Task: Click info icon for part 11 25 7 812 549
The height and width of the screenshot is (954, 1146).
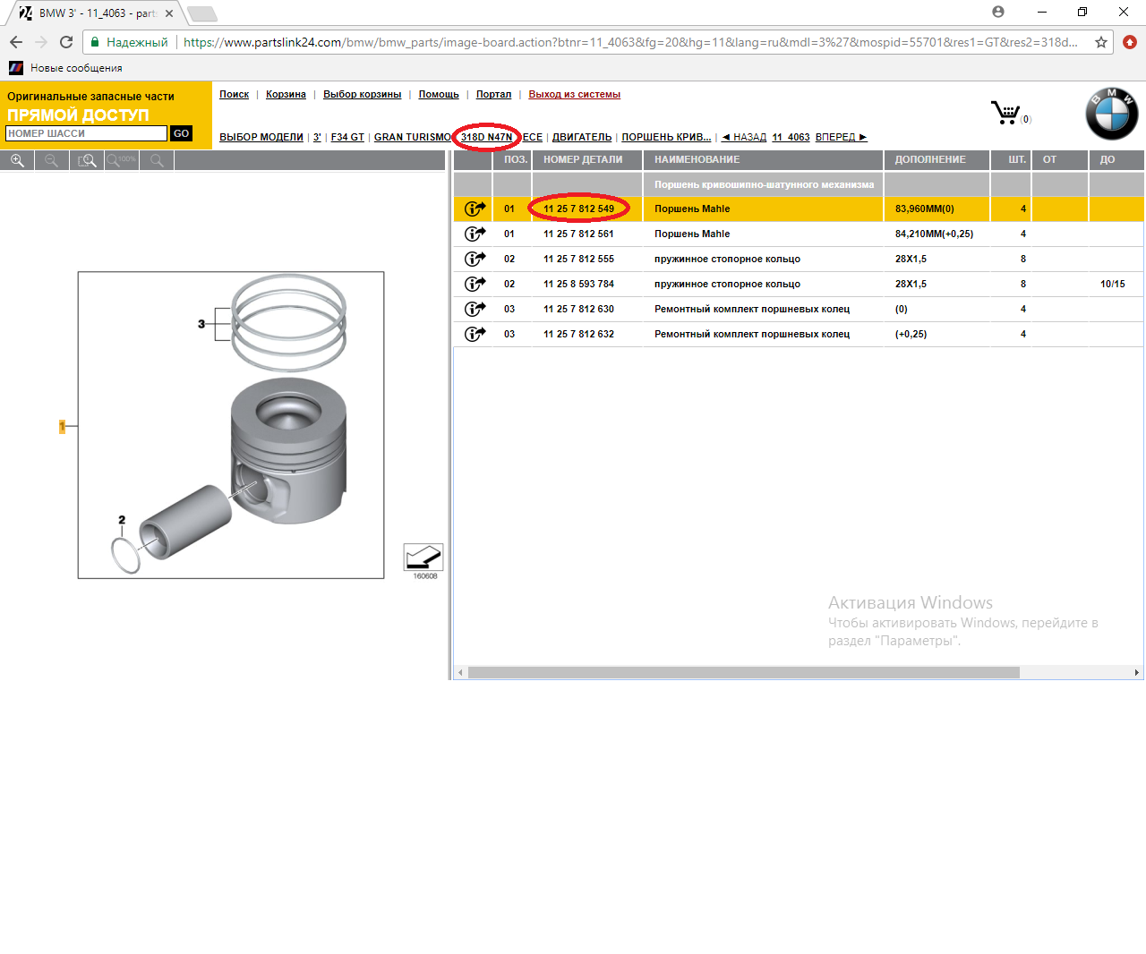Action: click(475, 209)
